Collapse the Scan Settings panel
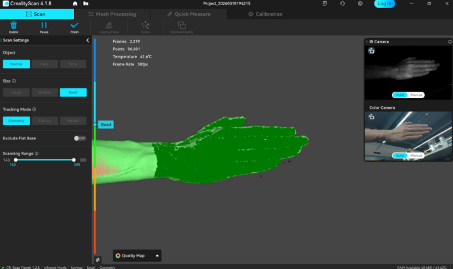This screenshot has height=269, width=453. point(88,40)
